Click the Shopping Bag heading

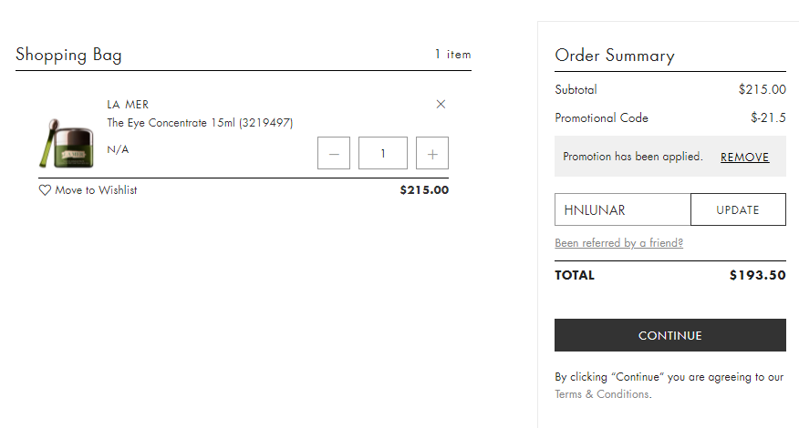point(68,55)
